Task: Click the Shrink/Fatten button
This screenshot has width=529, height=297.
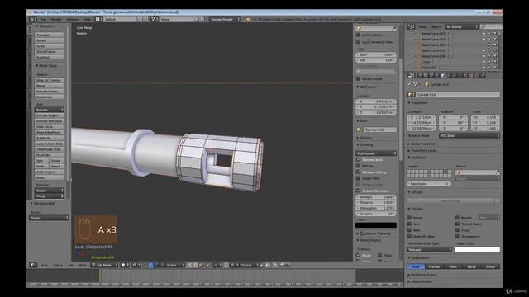Action: pos(50,52)
